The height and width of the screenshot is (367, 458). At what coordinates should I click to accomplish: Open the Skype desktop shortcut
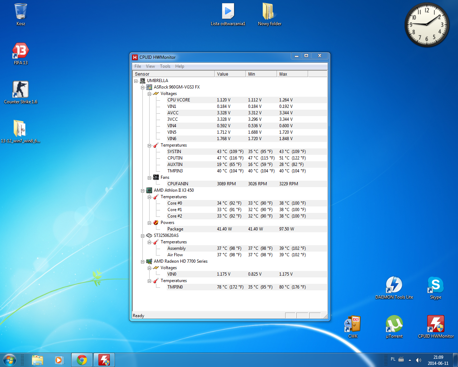pyautogui.click(x=435, y=285)
